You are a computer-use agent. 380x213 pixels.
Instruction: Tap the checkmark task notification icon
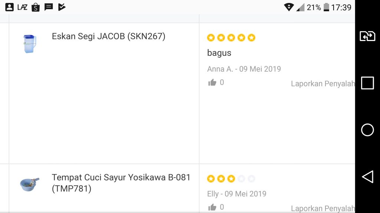tap(62, 7)
